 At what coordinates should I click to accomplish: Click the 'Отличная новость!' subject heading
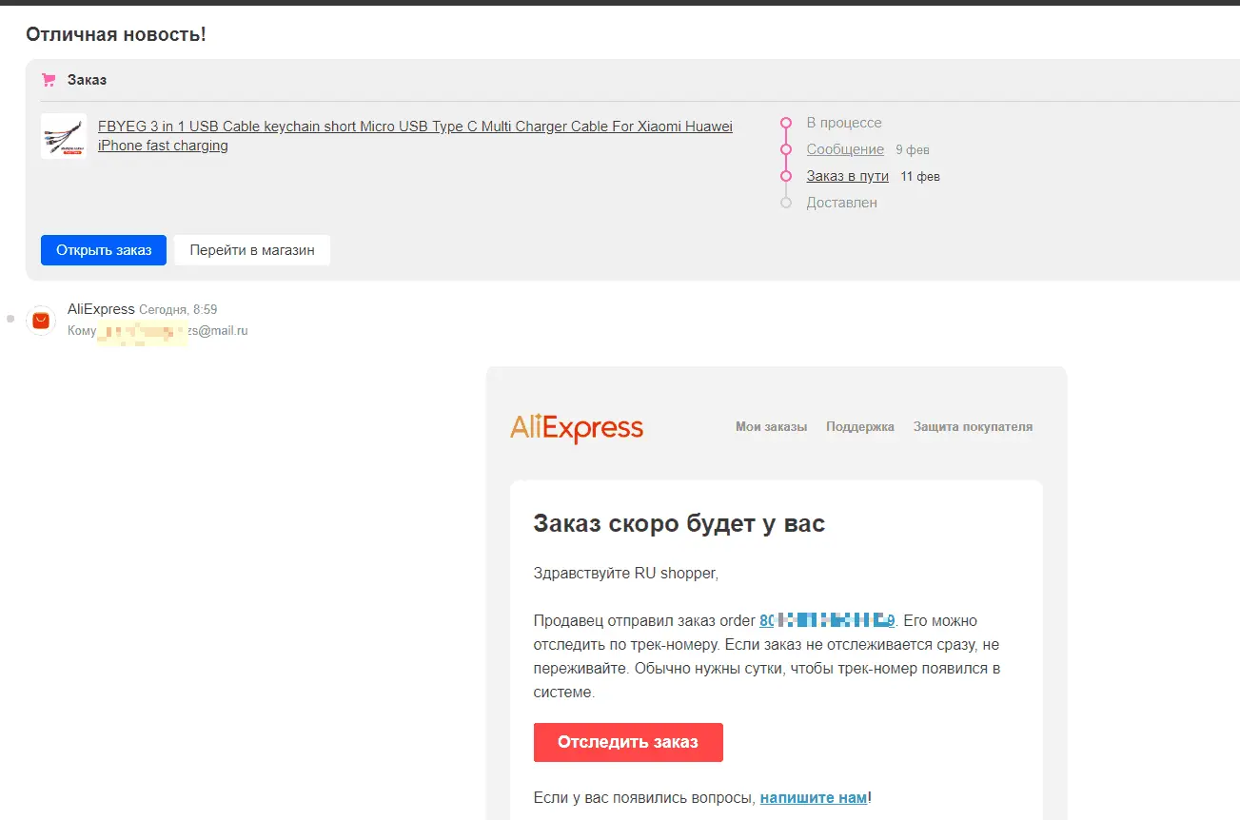pyautogui.click(x=116, y=35)
